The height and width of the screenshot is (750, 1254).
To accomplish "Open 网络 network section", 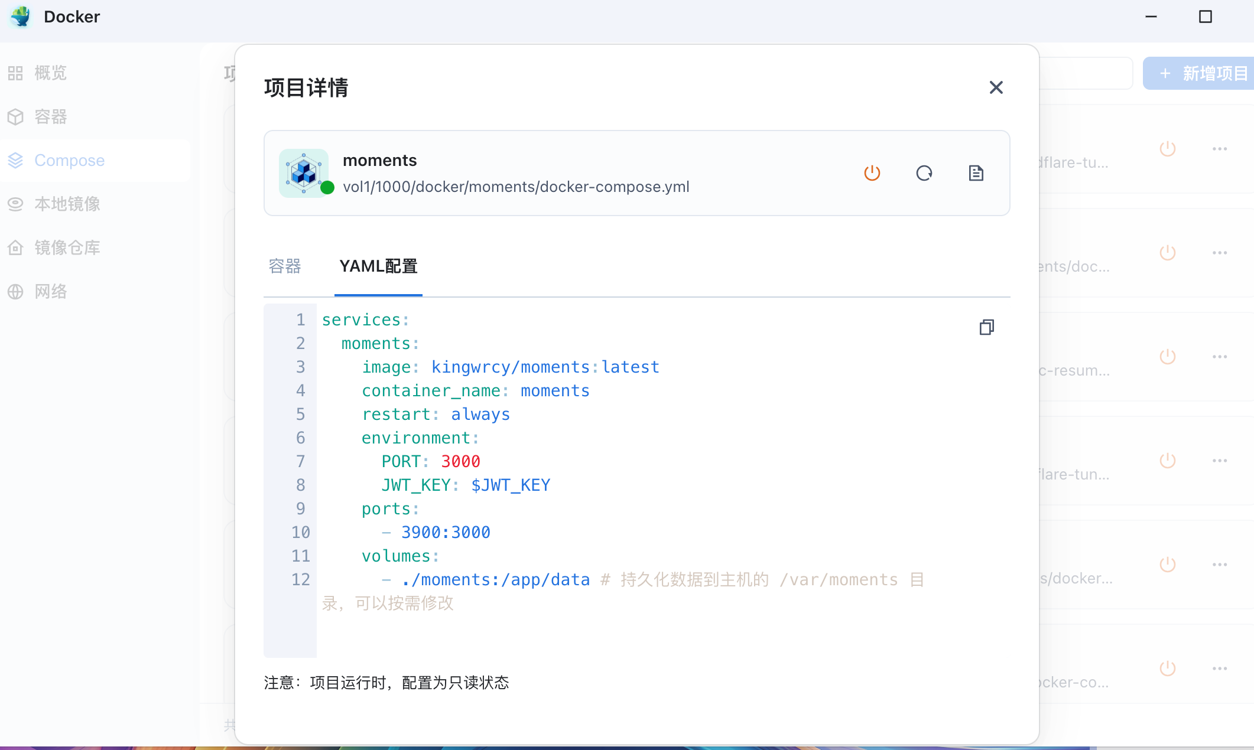I will tap(50, 292).
